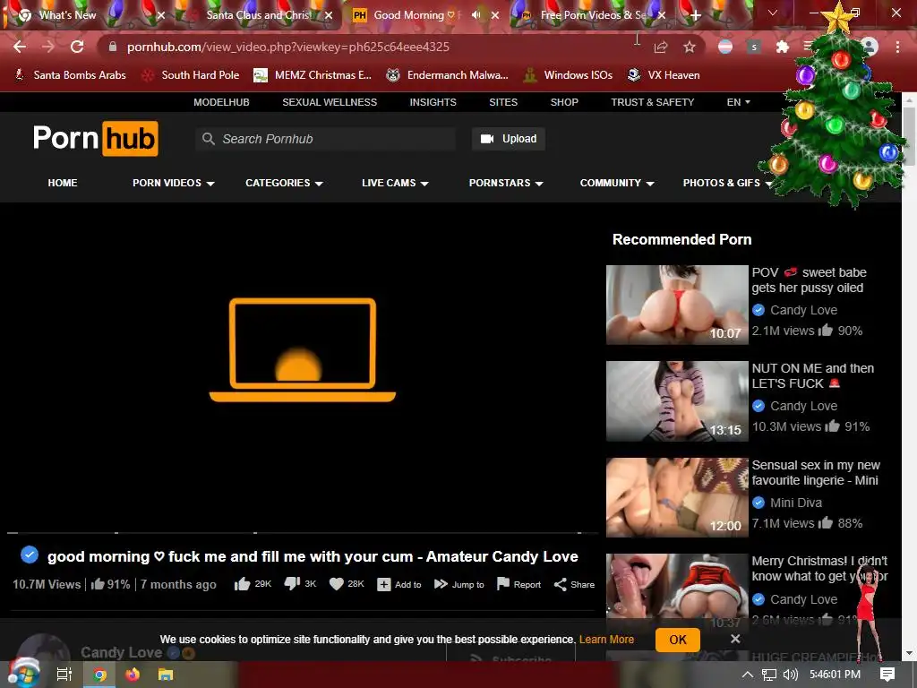The width and height of the screenshot is (917, 688).
Task: Like the video with thumbs-up 29K
Action: (253, 584)
